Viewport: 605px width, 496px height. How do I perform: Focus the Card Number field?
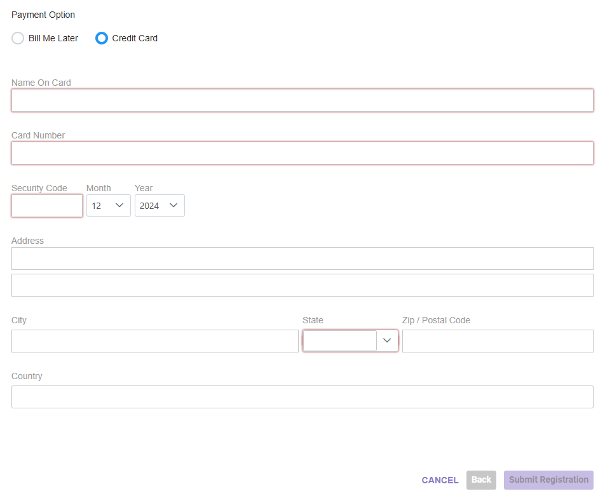(x=302, y=153)
